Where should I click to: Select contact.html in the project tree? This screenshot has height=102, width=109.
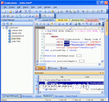pos(17,30)
